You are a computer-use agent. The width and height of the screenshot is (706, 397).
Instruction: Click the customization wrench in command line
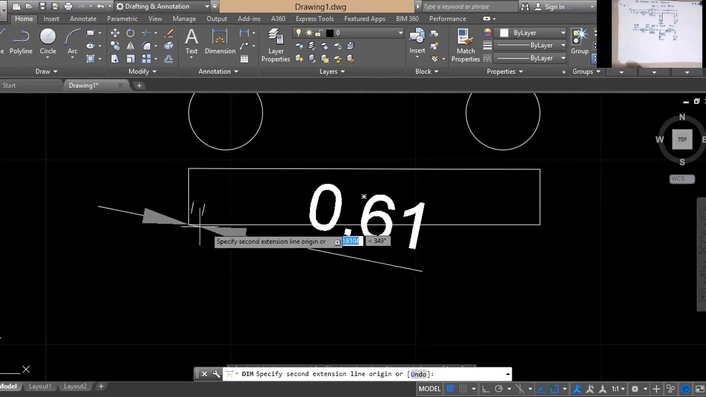216,374
